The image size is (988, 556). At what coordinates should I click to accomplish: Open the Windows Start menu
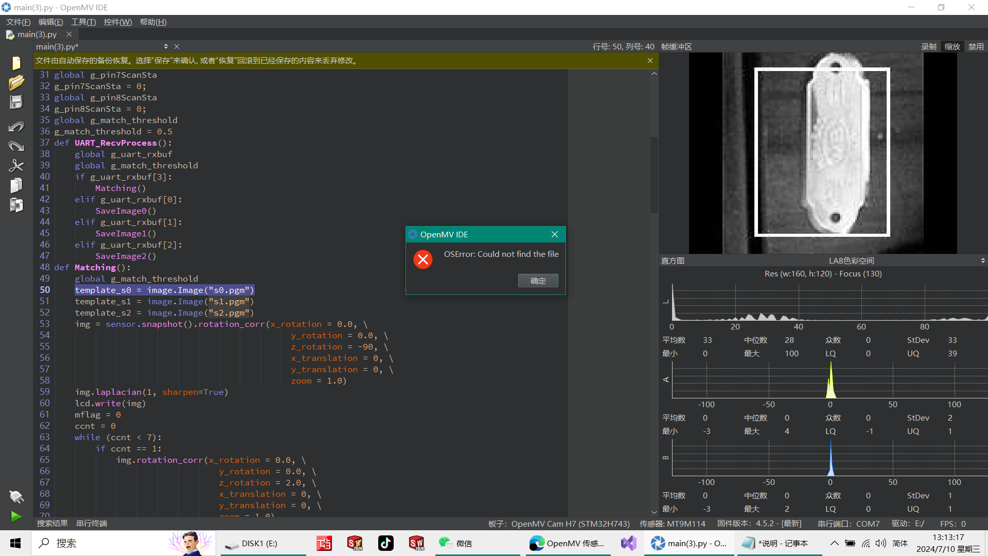pyautogui.click(x=15, y=543)
